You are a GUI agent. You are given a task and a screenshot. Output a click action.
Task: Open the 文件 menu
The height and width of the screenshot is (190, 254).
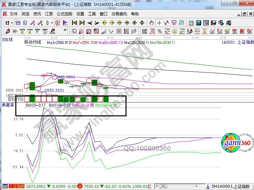pyautogui.click(x=14, y=14)
